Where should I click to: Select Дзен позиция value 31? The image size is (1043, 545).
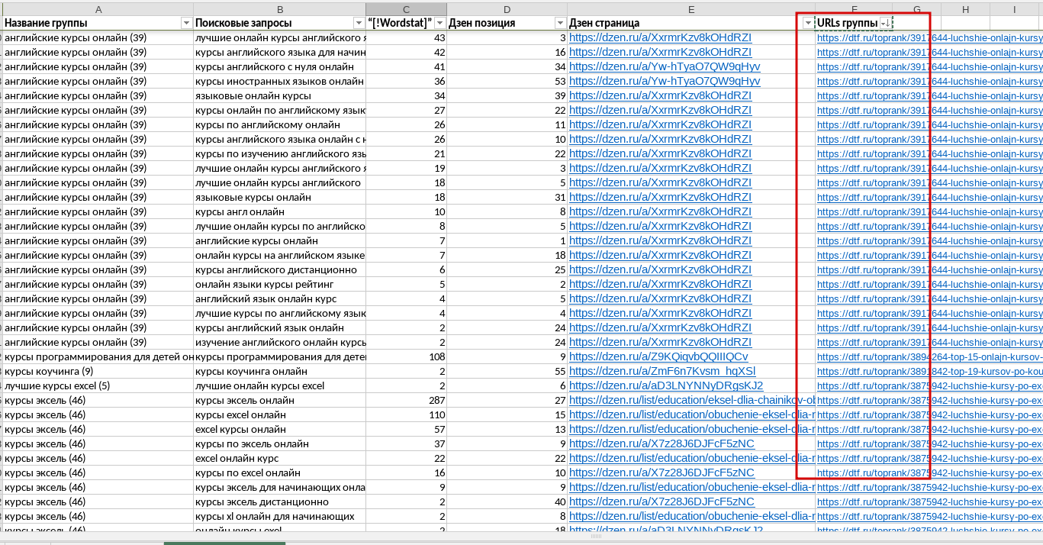tap(507, 197)
